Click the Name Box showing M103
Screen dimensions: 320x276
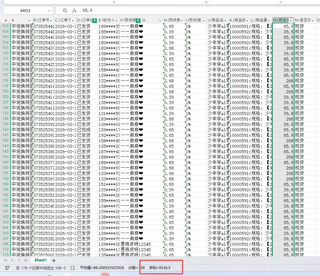coord(26,11)
